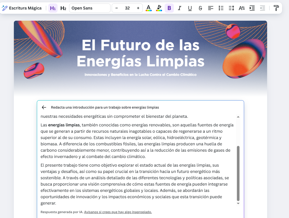
Task: Toggle bold formatting off
Action: [x=169, y=8]
